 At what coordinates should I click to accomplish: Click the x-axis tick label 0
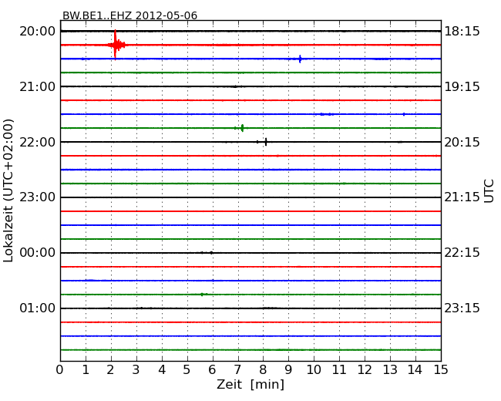[x=60, y=369]
